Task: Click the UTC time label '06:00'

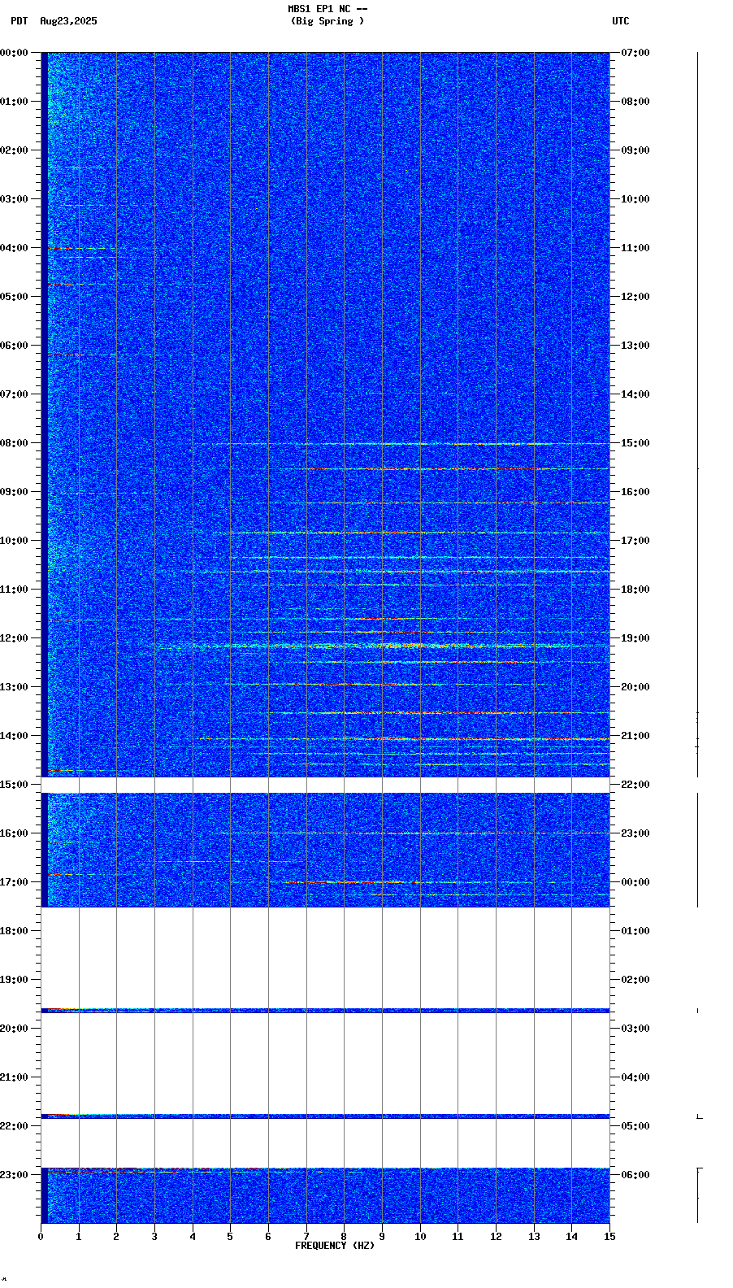Action: point(635,1175)
